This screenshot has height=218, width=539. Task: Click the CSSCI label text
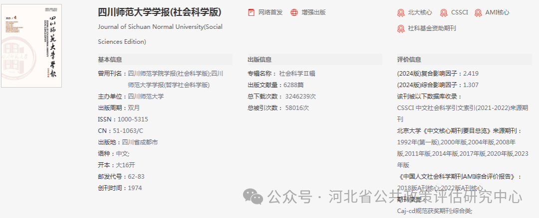pos(460,12)
